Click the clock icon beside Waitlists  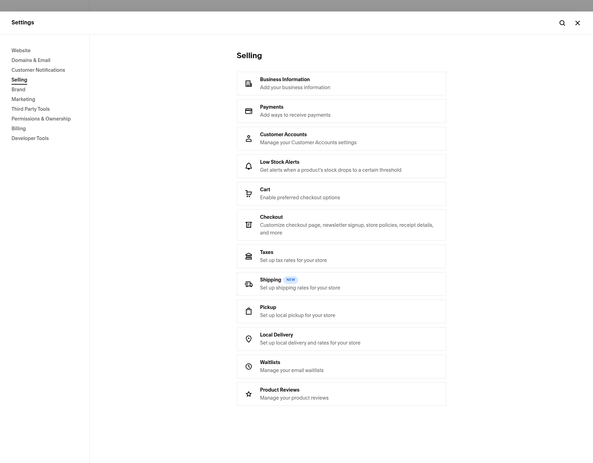click(249, 366)
